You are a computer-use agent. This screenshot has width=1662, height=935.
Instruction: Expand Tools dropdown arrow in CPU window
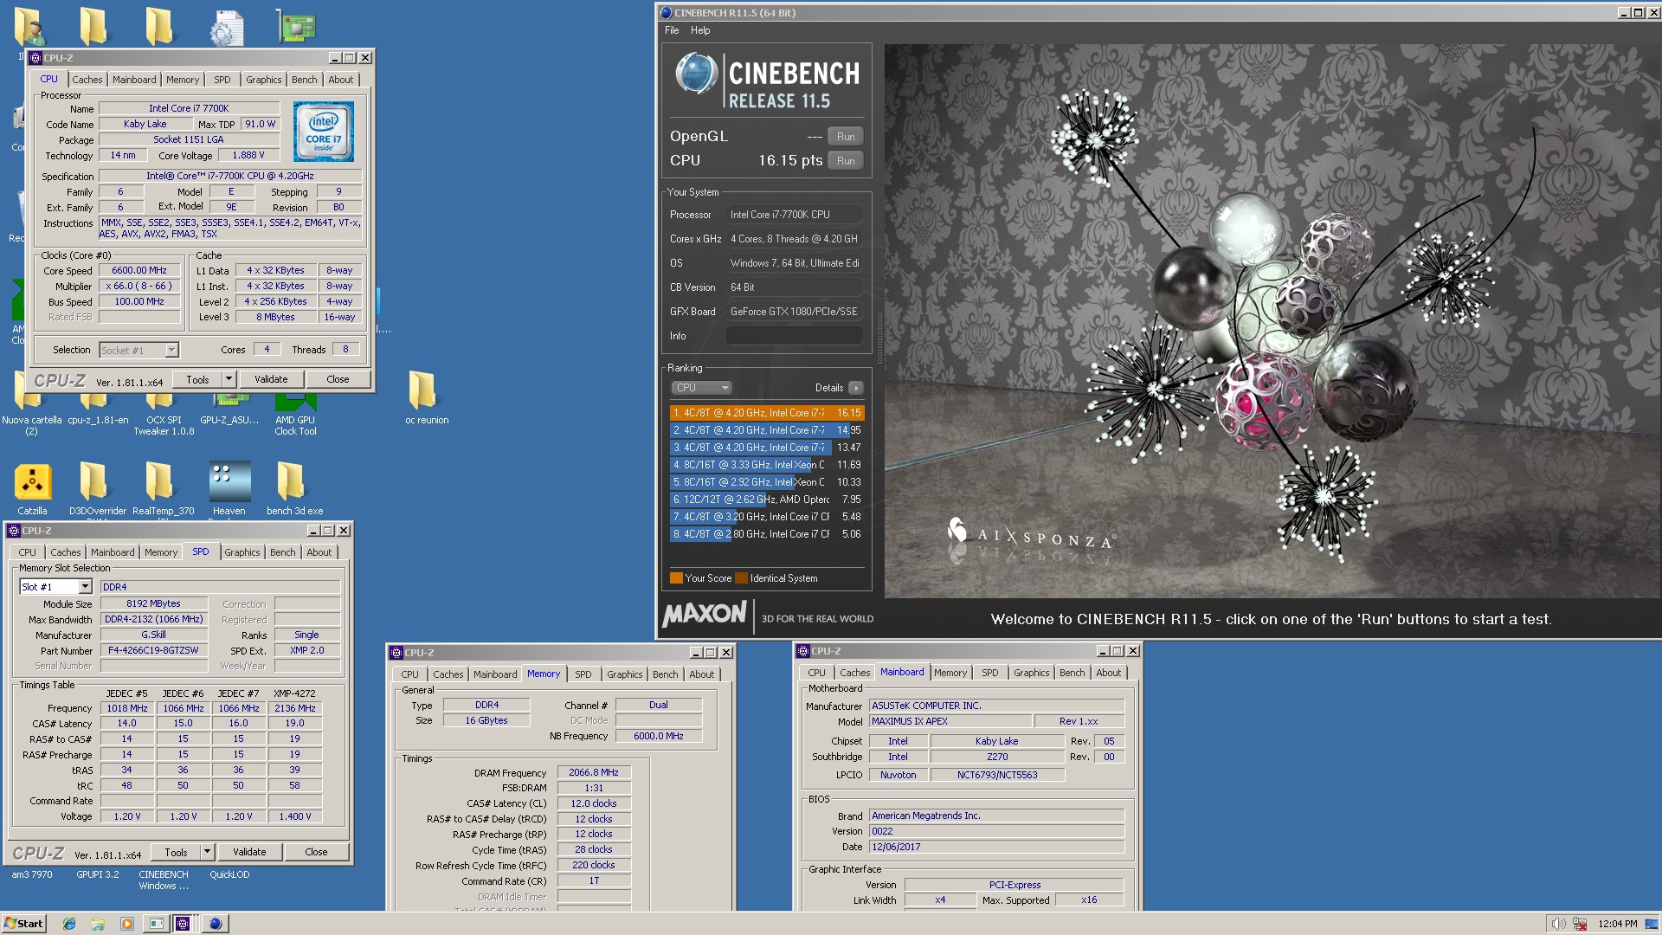click(x=229, y=379)
